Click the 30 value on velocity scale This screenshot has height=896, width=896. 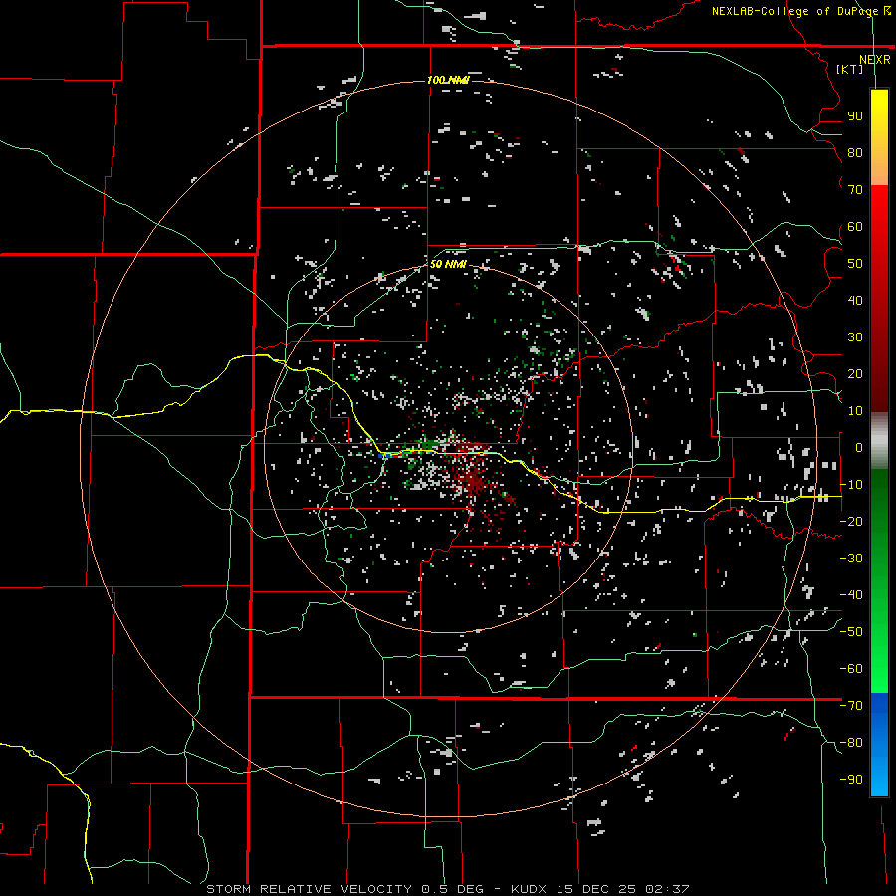(855, 337)
